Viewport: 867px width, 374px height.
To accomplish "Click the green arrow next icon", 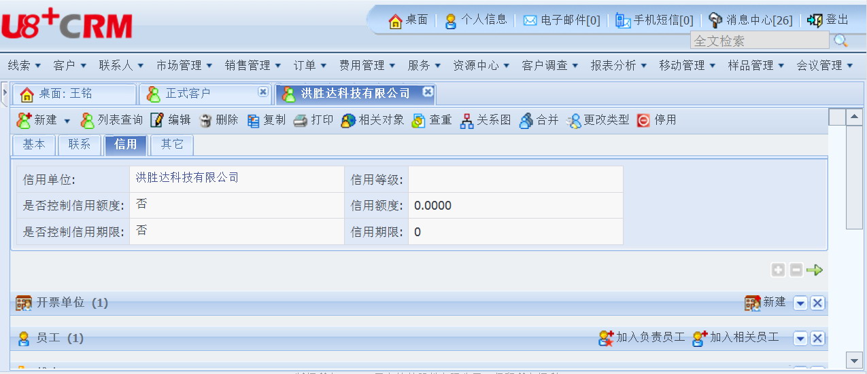I will (815, 270).
